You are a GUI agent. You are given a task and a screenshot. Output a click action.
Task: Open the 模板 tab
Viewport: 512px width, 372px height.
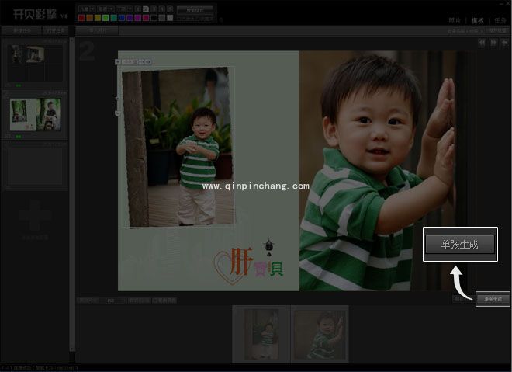point(476,20)
